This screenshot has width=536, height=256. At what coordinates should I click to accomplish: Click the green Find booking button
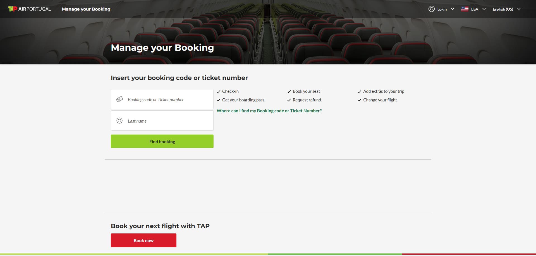click(162, 141)
